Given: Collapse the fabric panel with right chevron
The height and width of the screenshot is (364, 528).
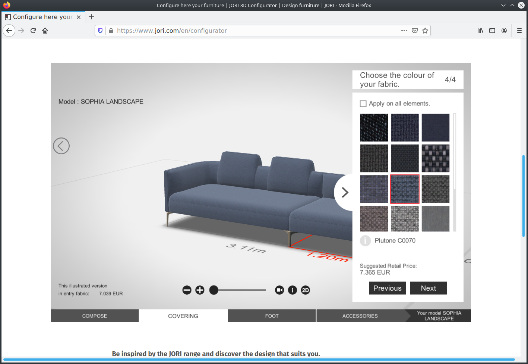Looking at the screenshot, I should coord(345,192).
